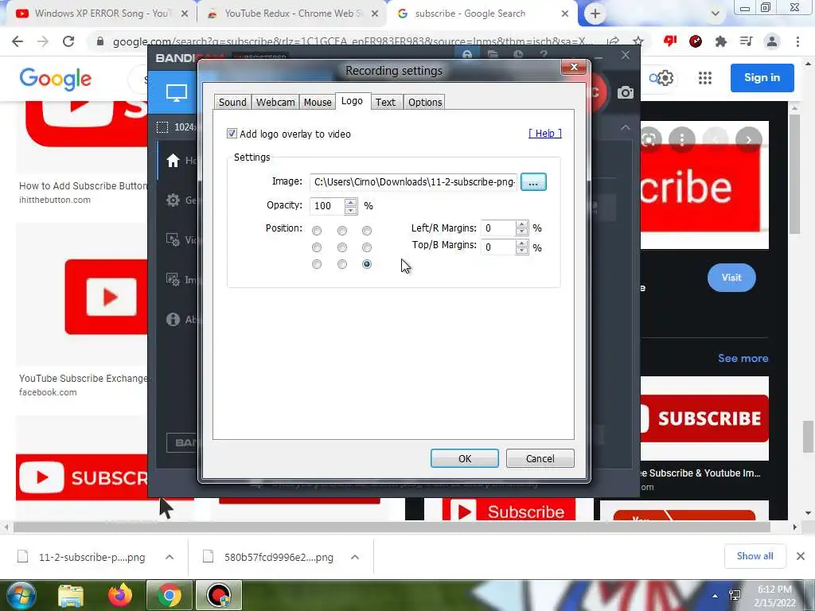This screenshot has width=815, height=611.
Task: Open Bandicam General settings gear icon
Action: click(x=173, y=200)
